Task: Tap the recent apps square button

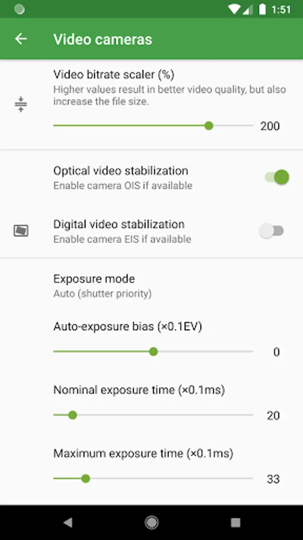Action: tap(235, 523)
